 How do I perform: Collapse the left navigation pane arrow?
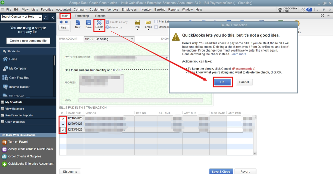pyautogui.click(x=53, y=18)
